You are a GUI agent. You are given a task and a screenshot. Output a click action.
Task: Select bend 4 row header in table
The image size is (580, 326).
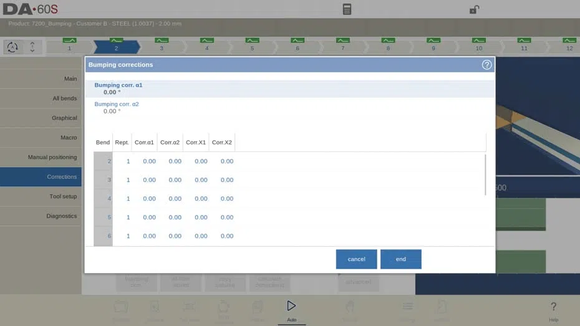(x=103, y=198)
